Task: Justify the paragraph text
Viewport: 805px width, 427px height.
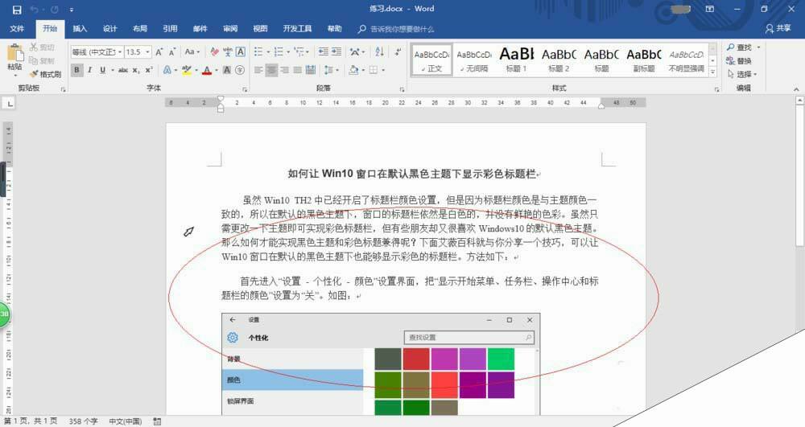Action: click(x=297, y=70)
